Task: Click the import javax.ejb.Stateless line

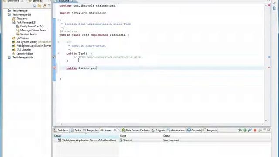Action: tap(83, 13)
